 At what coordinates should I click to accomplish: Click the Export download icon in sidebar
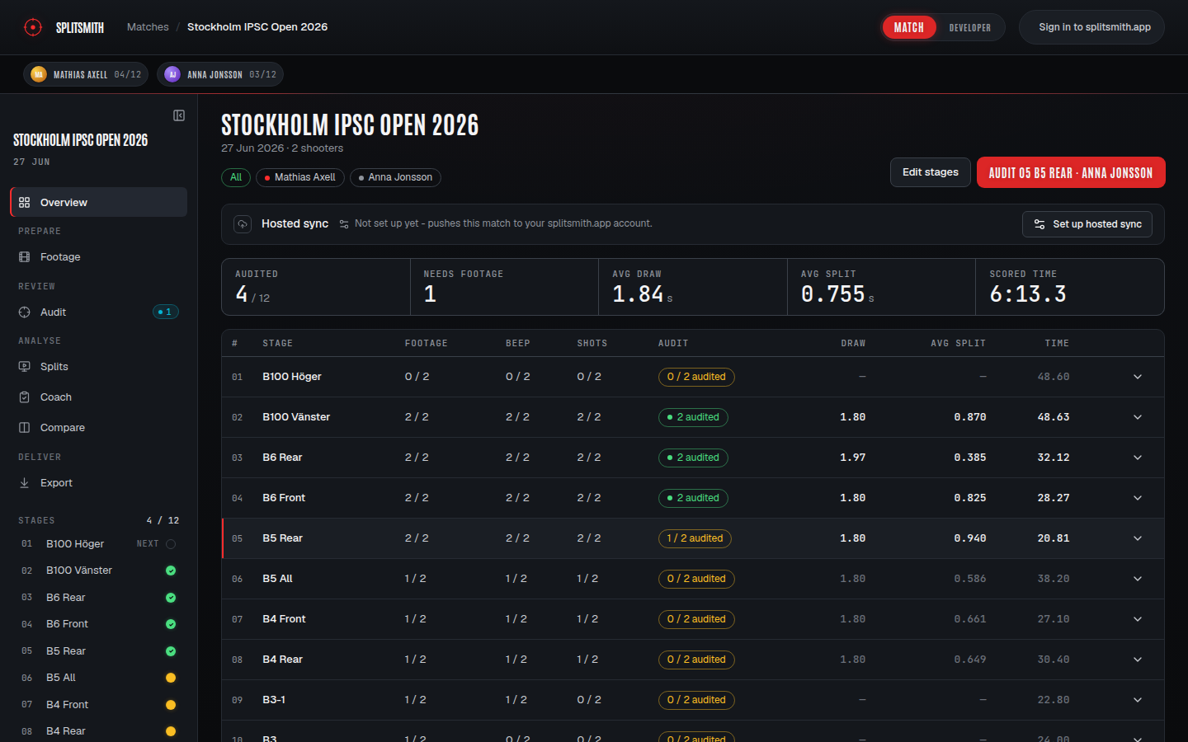coord(25,483)
